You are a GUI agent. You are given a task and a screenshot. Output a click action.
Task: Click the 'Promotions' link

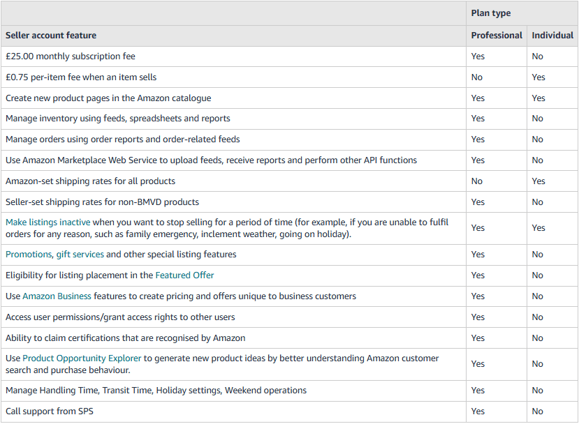[x=29, y=255]
